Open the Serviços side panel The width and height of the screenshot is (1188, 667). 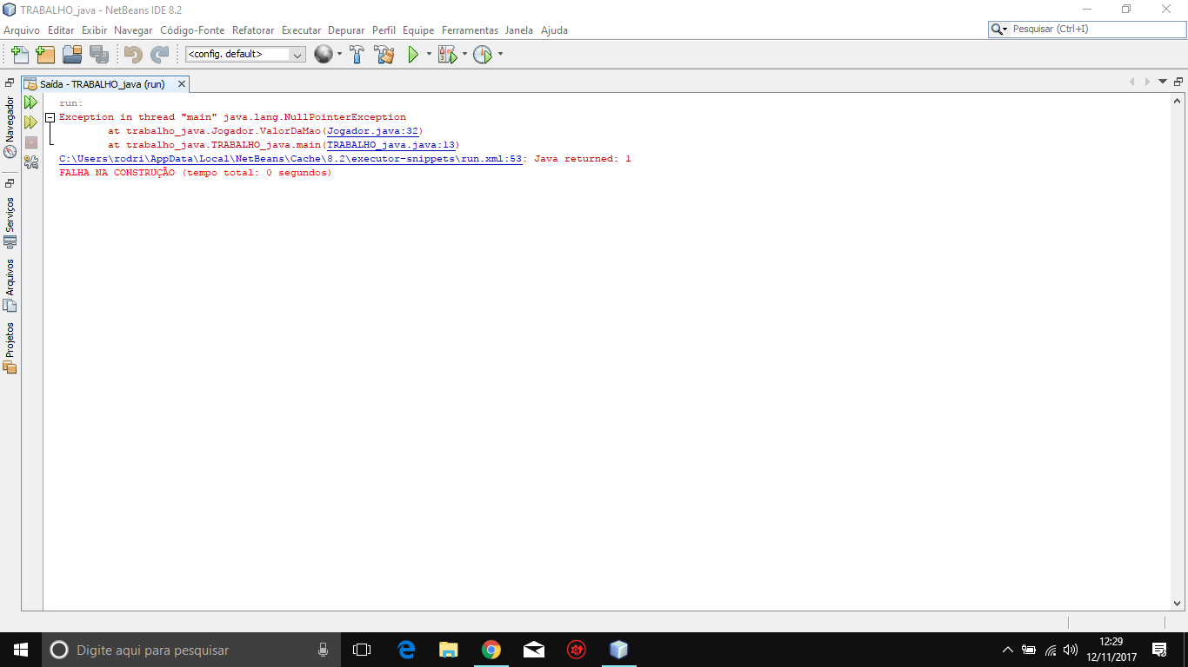(x=10, y=222)
